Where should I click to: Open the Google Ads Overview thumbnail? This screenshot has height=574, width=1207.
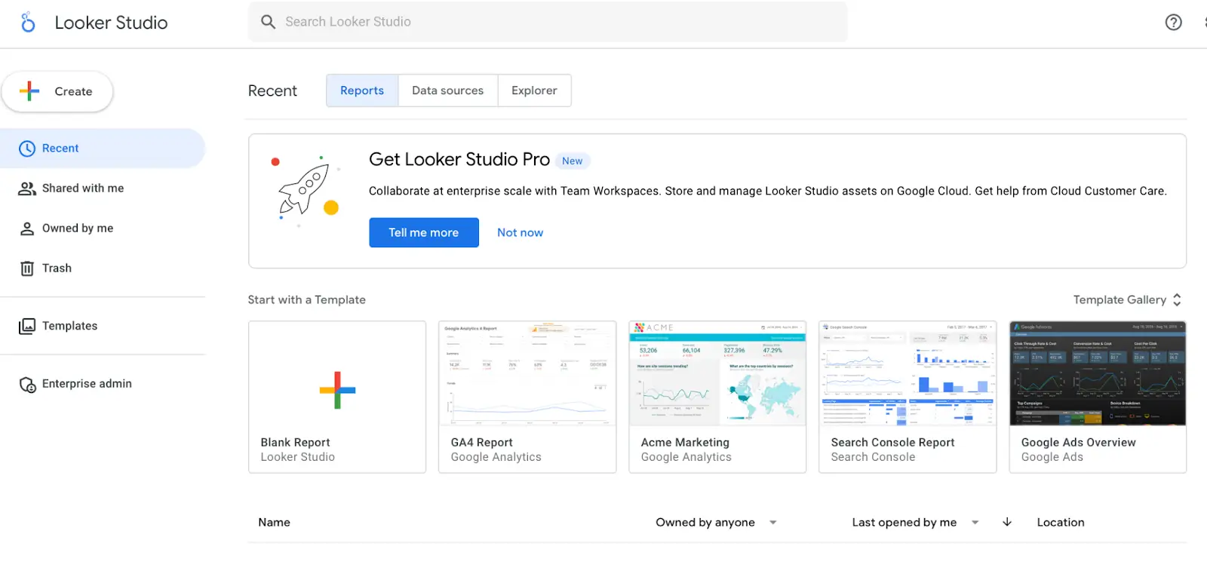(1098, 373)
